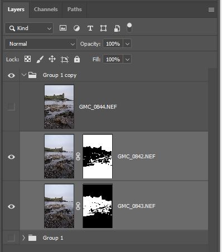222x252 pixels.
Task: Filter for type layers
Action: (x=90, y=28)
